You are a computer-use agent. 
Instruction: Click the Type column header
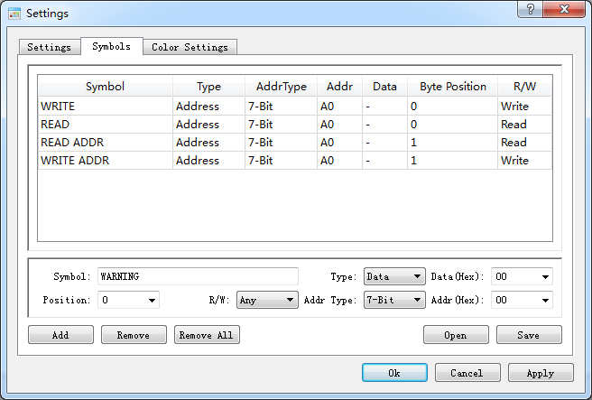(208, 86)
